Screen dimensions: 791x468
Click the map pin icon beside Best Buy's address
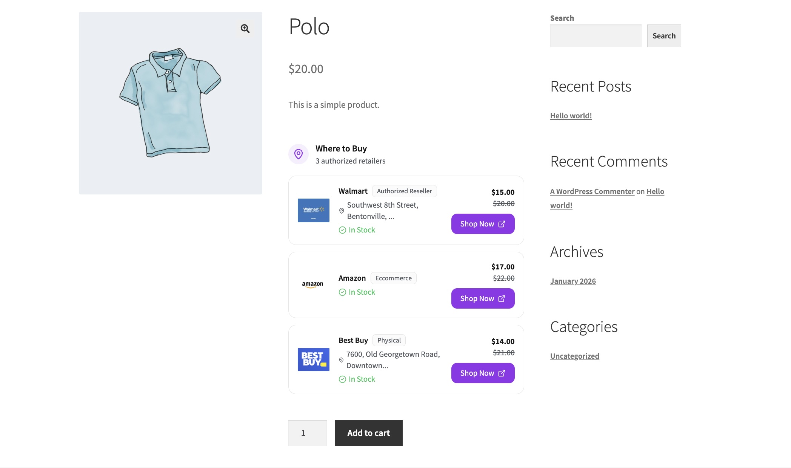[x=341, y=359]
